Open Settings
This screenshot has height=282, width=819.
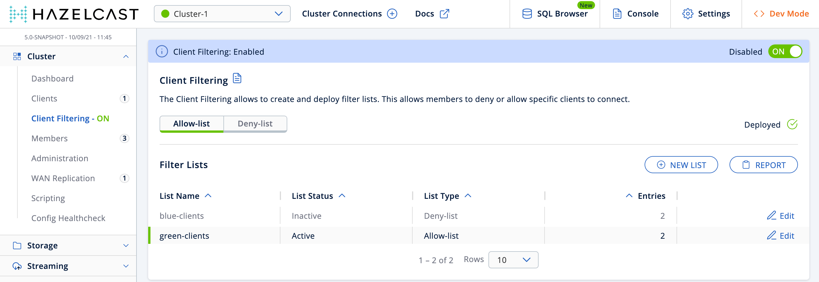pyautogui.click(x=706, y=14)
